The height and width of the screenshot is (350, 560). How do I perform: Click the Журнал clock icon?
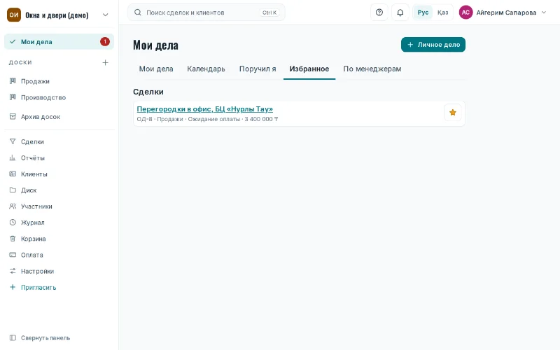(x=13, y=222)
